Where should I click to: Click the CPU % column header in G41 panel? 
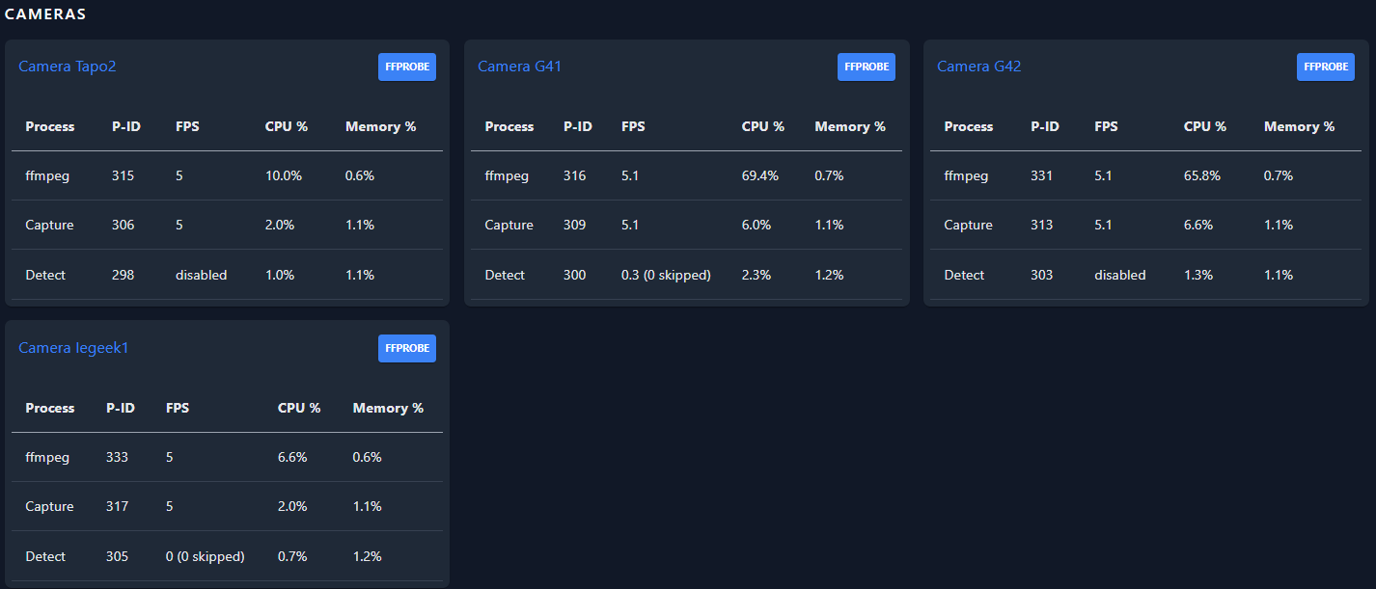[763, 126]
